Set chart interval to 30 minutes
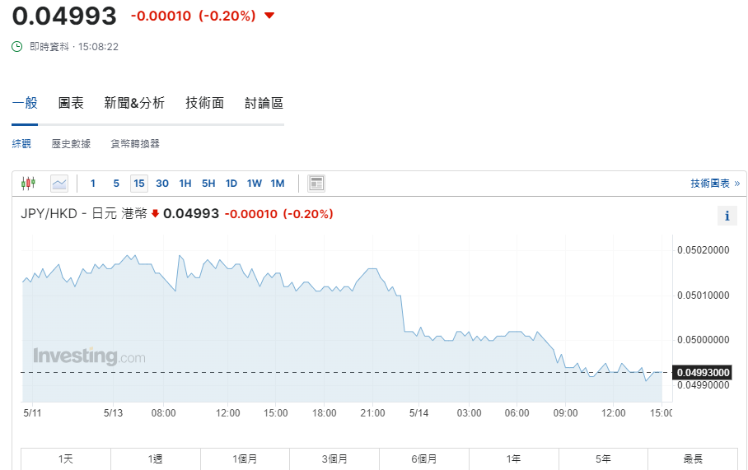 pyautogui.click(x=162, y=184)
